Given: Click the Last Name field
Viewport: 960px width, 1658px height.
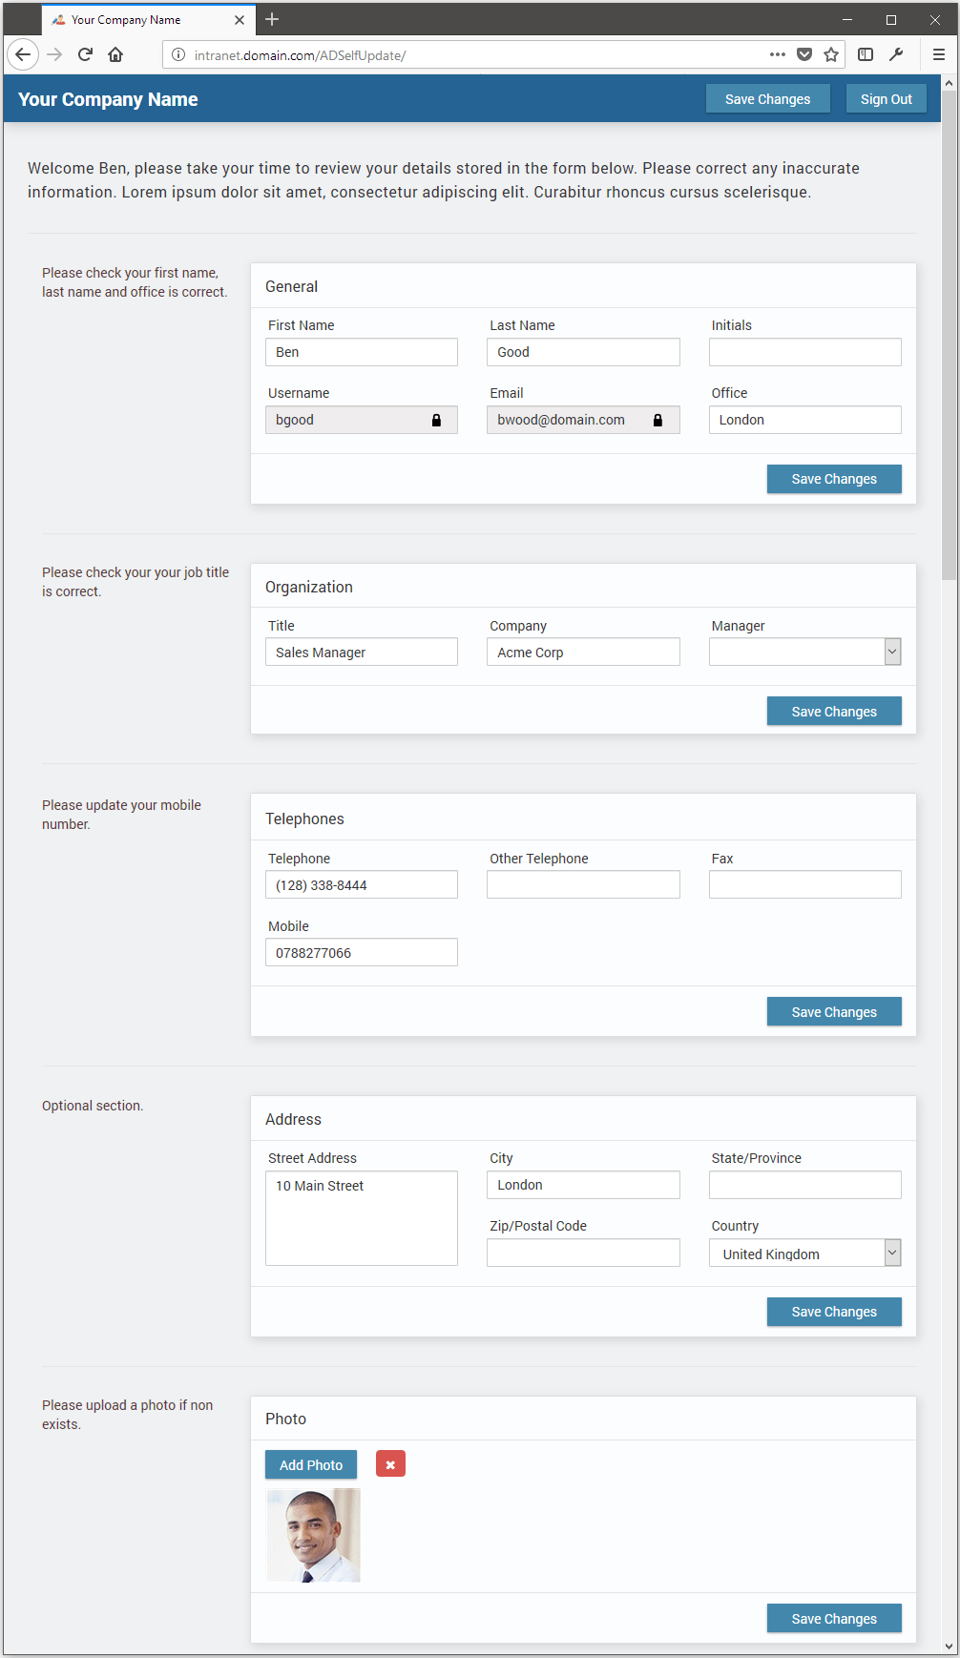Looking at the screenshot, I should point(583,352).
